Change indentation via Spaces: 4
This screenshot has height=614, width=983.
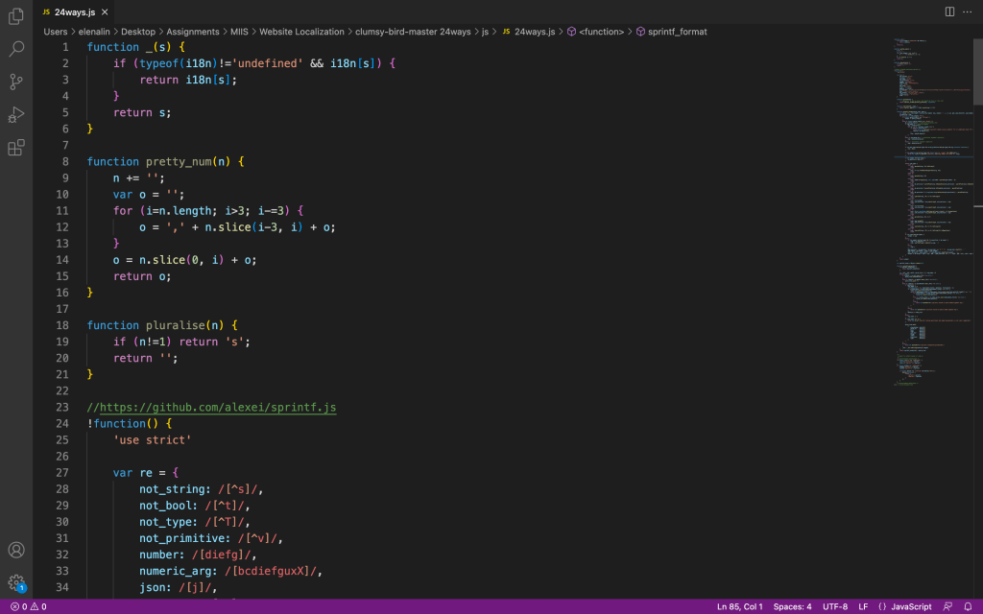tap(792, 606)
